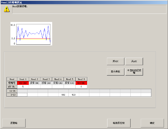The image size is (168, 129).
Task: Click the yellow warning icon
Action: click(7, 9)
